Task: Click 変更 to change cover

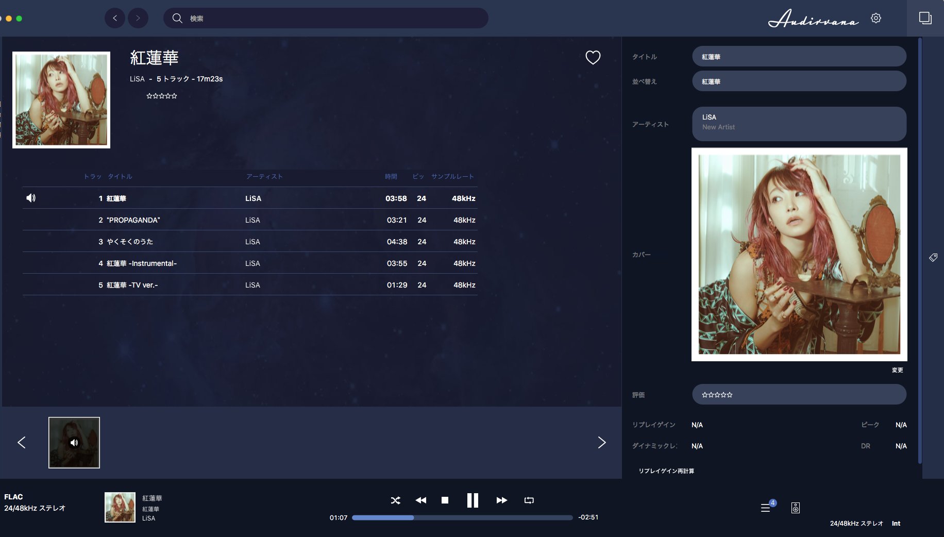Action: tap(897, 370)
